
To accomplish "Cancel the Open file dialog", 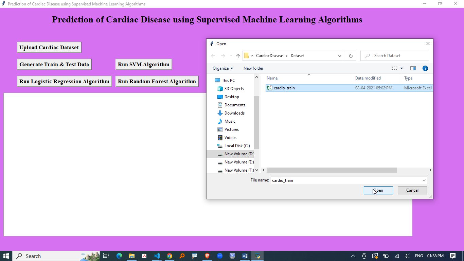I will tap(412, 190).
